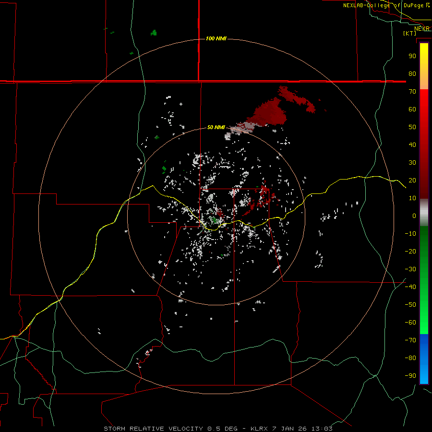Click the 30 value on velocity scale
Screen dimensions: 432x432
tap(412, 163)
